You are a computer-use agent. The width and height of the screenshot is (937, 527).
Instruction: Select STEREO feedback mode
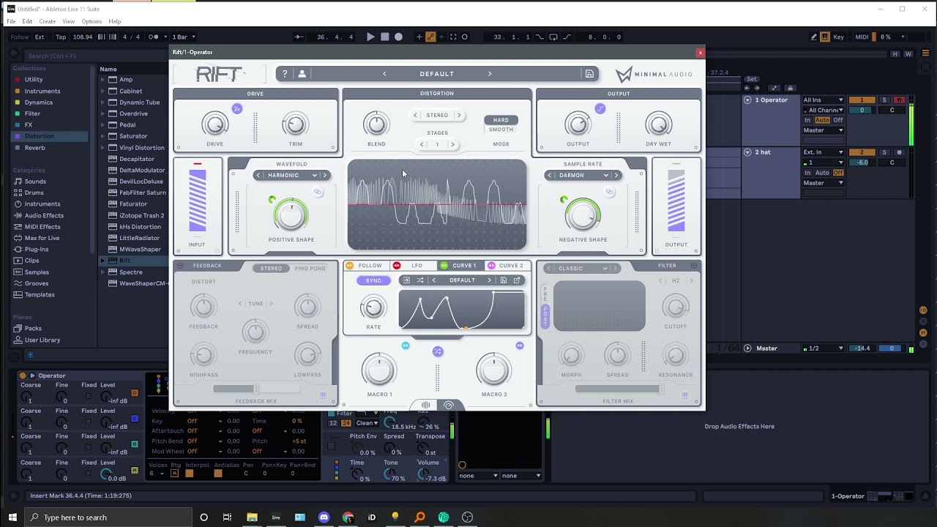click(271, 269)
